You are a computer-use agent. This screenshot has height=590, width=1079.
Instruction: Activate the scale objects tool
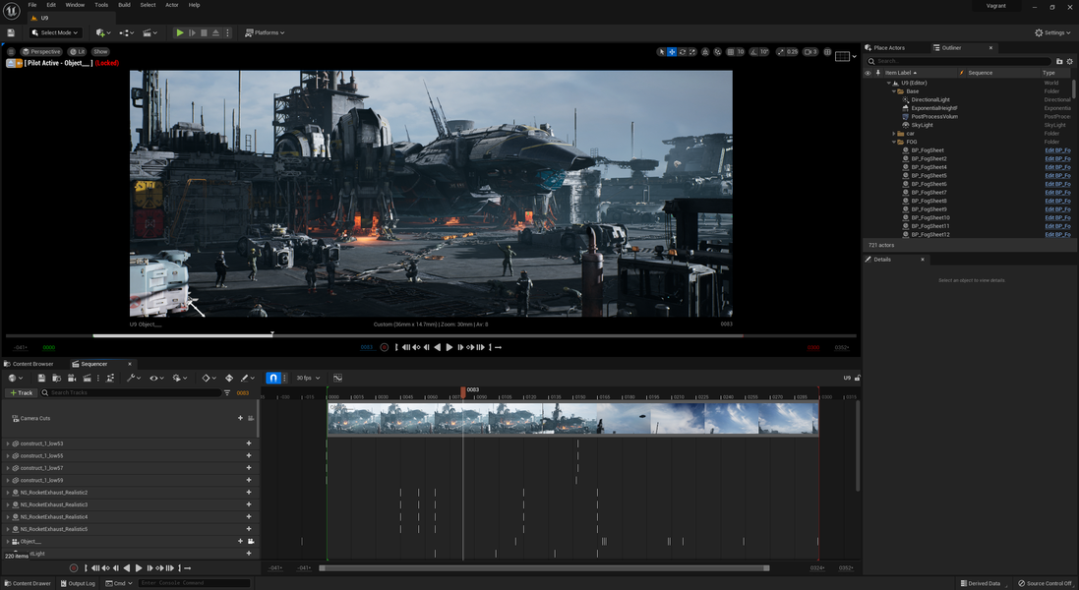pos(692,51)
